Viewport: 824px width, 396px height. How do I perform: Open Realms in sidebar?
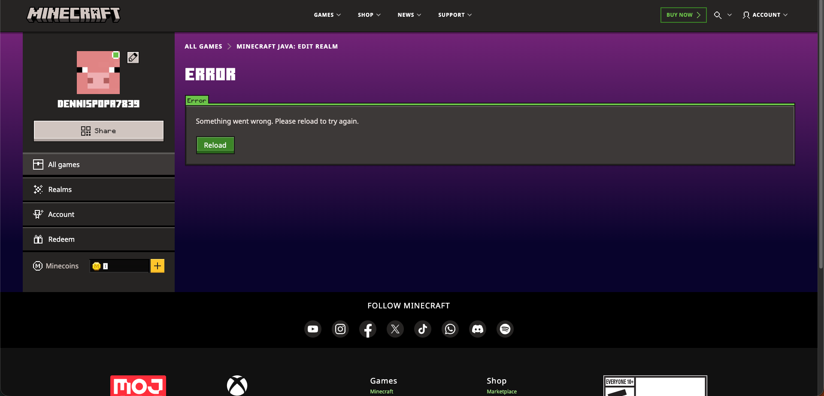99,189
